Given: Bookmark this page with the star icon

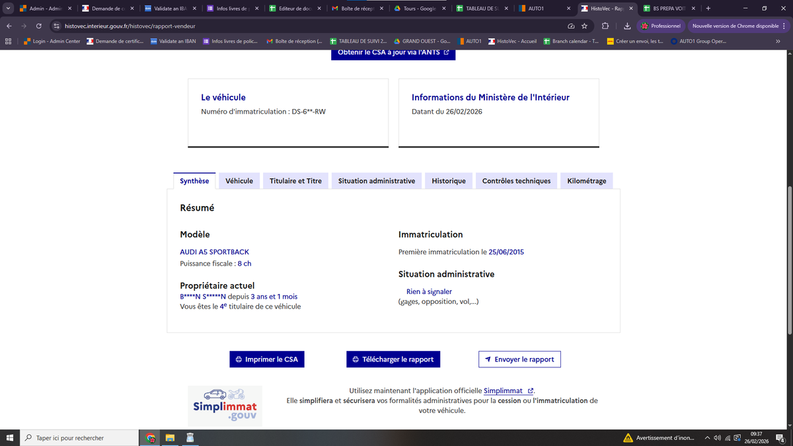Looking at the screenshot, I should 584,26.
